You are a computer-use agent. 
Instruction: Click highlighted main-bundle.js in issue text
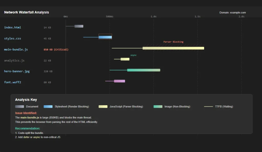30,118
